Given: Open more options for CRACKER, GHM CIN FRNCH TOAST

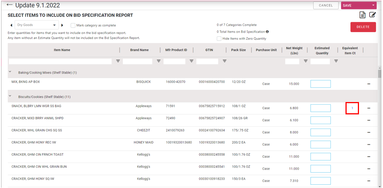Looking at the screenshot, I should click(x=369, y=157).
